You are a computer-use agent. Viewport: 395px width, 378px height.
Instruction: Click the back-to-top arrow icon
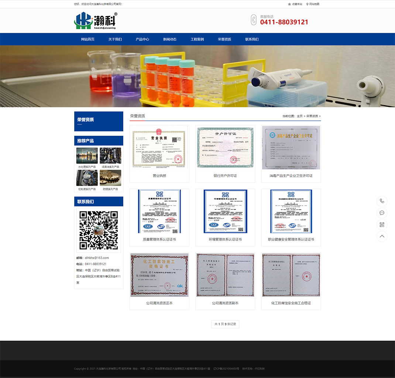coord(382,236)
